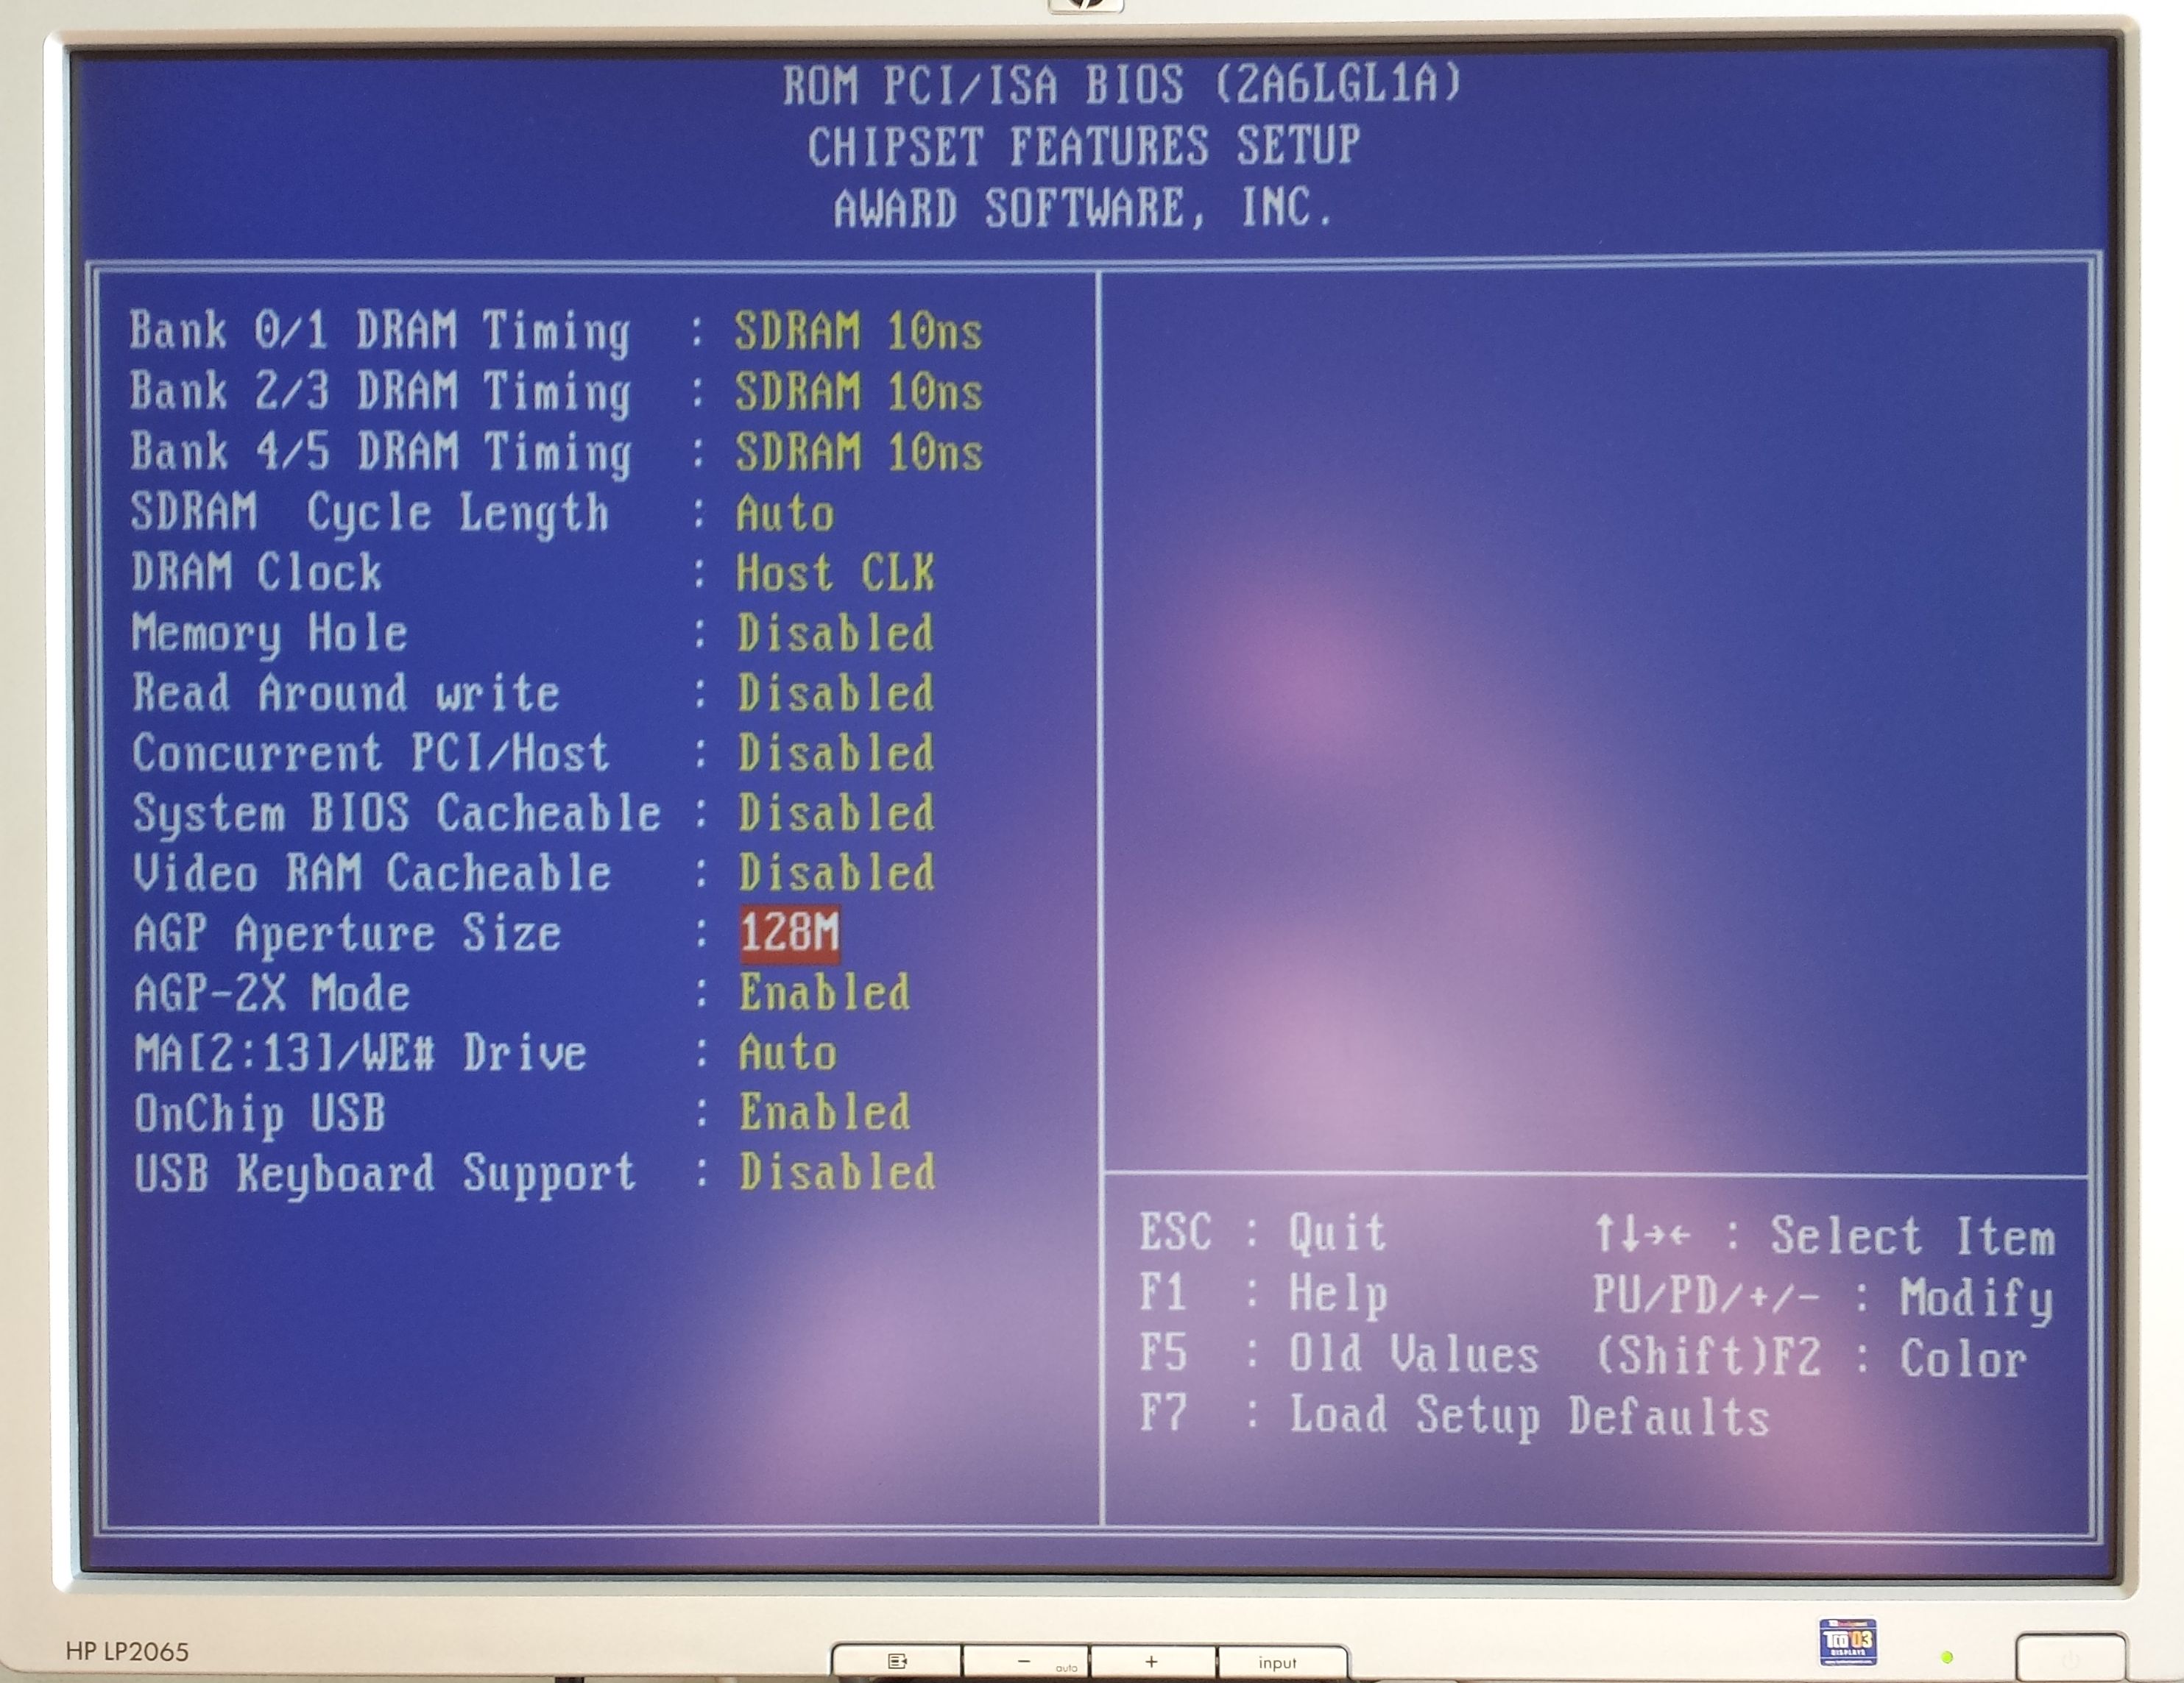The width and height of the screenshot is (2184, 1683).
Task: Click the System BIOS Cacheable label
Action: point(397,814)
